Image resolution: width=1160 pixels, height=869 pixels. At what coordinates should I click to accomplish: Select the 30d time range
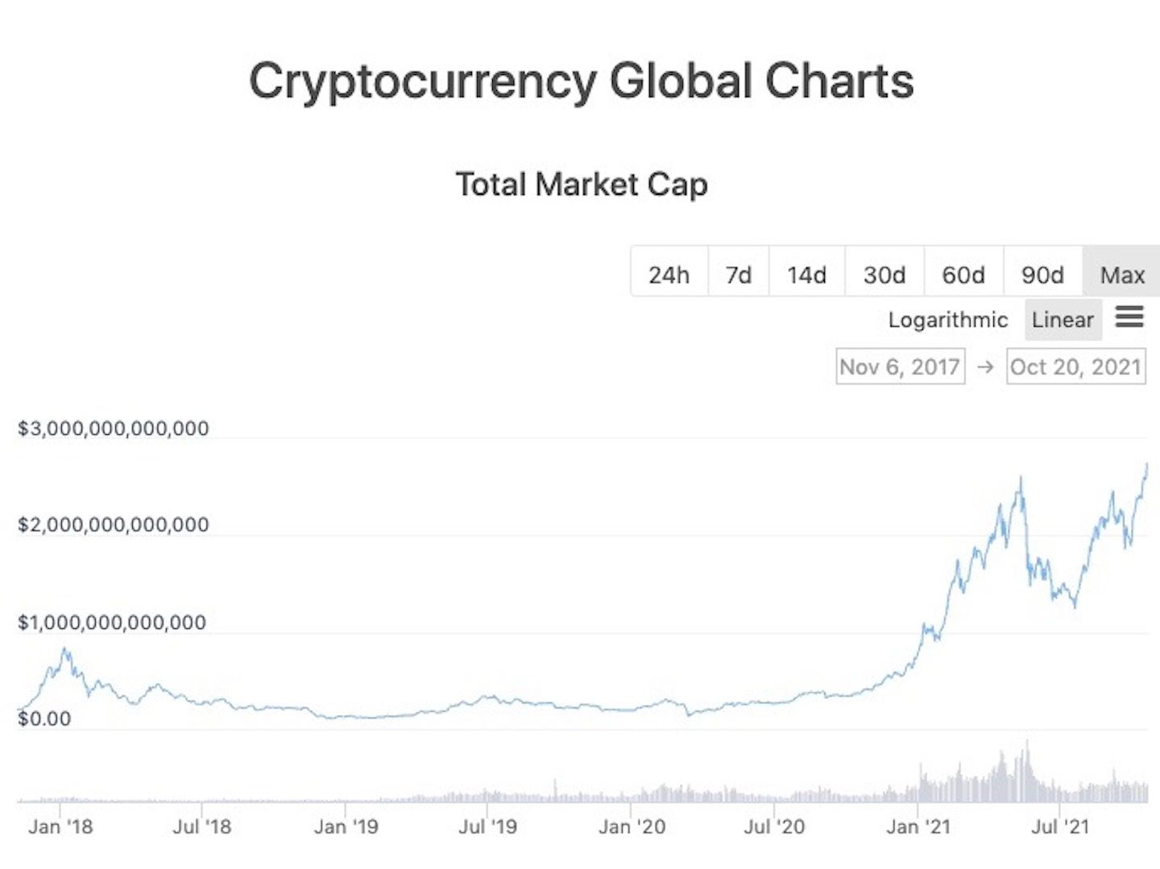pos(884,275)
